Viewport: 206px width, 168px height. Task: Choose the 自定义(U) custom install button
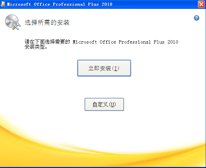tap(104, 104)
